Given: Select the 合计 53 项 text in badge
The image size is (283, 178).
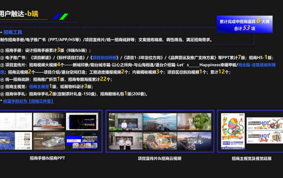Looking at the screenshot, I should pos(245,28).
